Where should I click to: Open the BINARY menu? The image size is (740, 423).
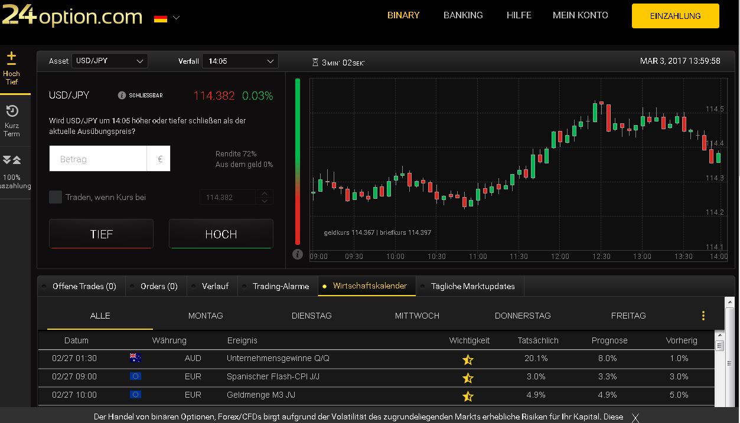[403, 15]
